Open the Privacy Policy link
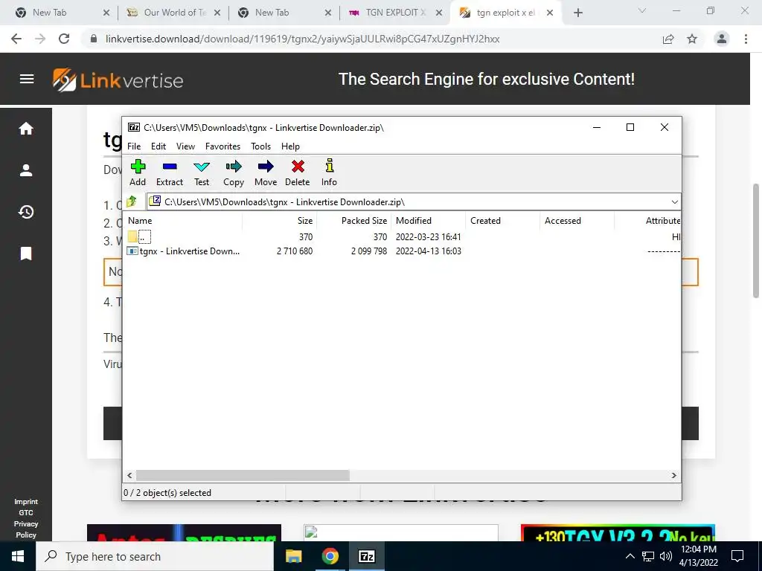Image resolution: width=762 pixels, height=571 pixels. click(26, 529)
